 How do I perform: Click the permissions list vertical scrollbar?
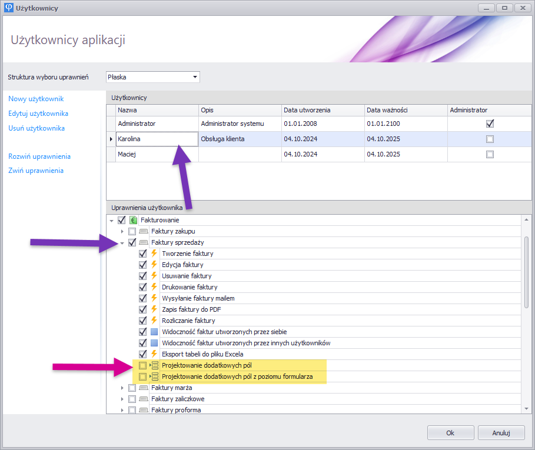(x=527, y=271)
